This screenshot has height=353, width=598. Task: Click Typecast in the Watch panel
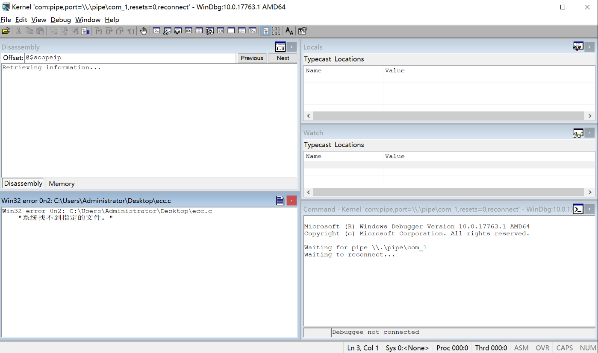click(x=318, y=145)
